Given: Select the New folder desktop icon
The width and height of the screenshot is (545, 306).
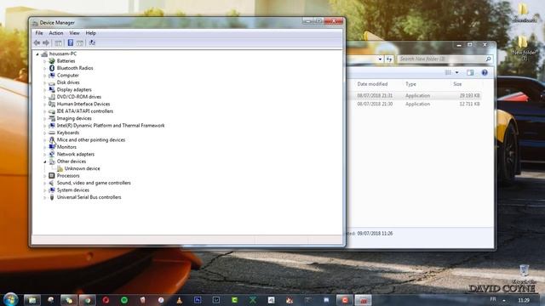Looking at the screenshot, I should tap(524, 48).
